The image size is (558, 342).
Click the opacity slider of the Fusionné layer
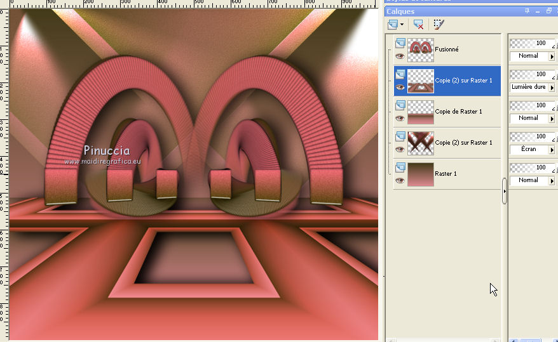pos(533,44)
